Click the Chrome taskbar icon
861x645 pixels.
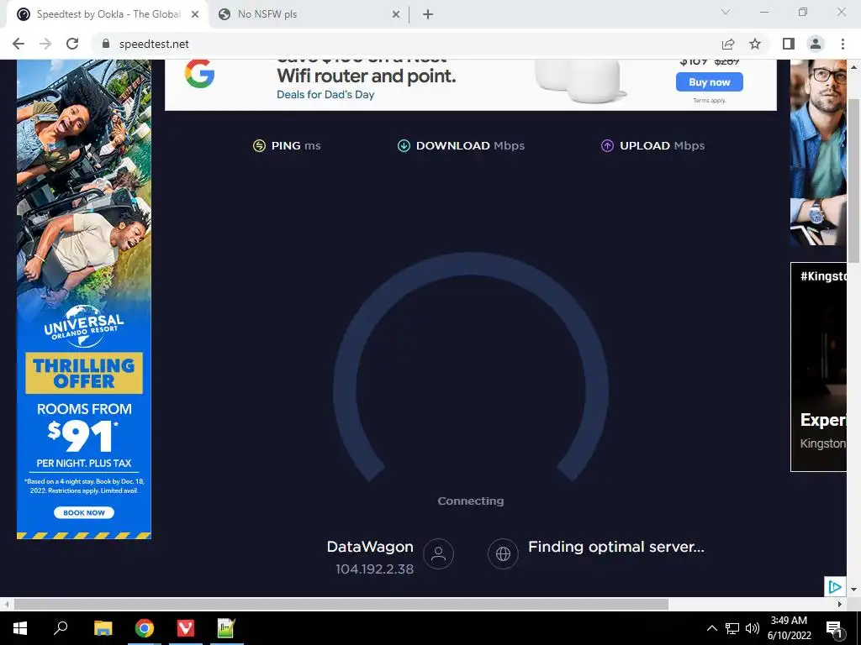pyautogui.click(x=145, y=628)
